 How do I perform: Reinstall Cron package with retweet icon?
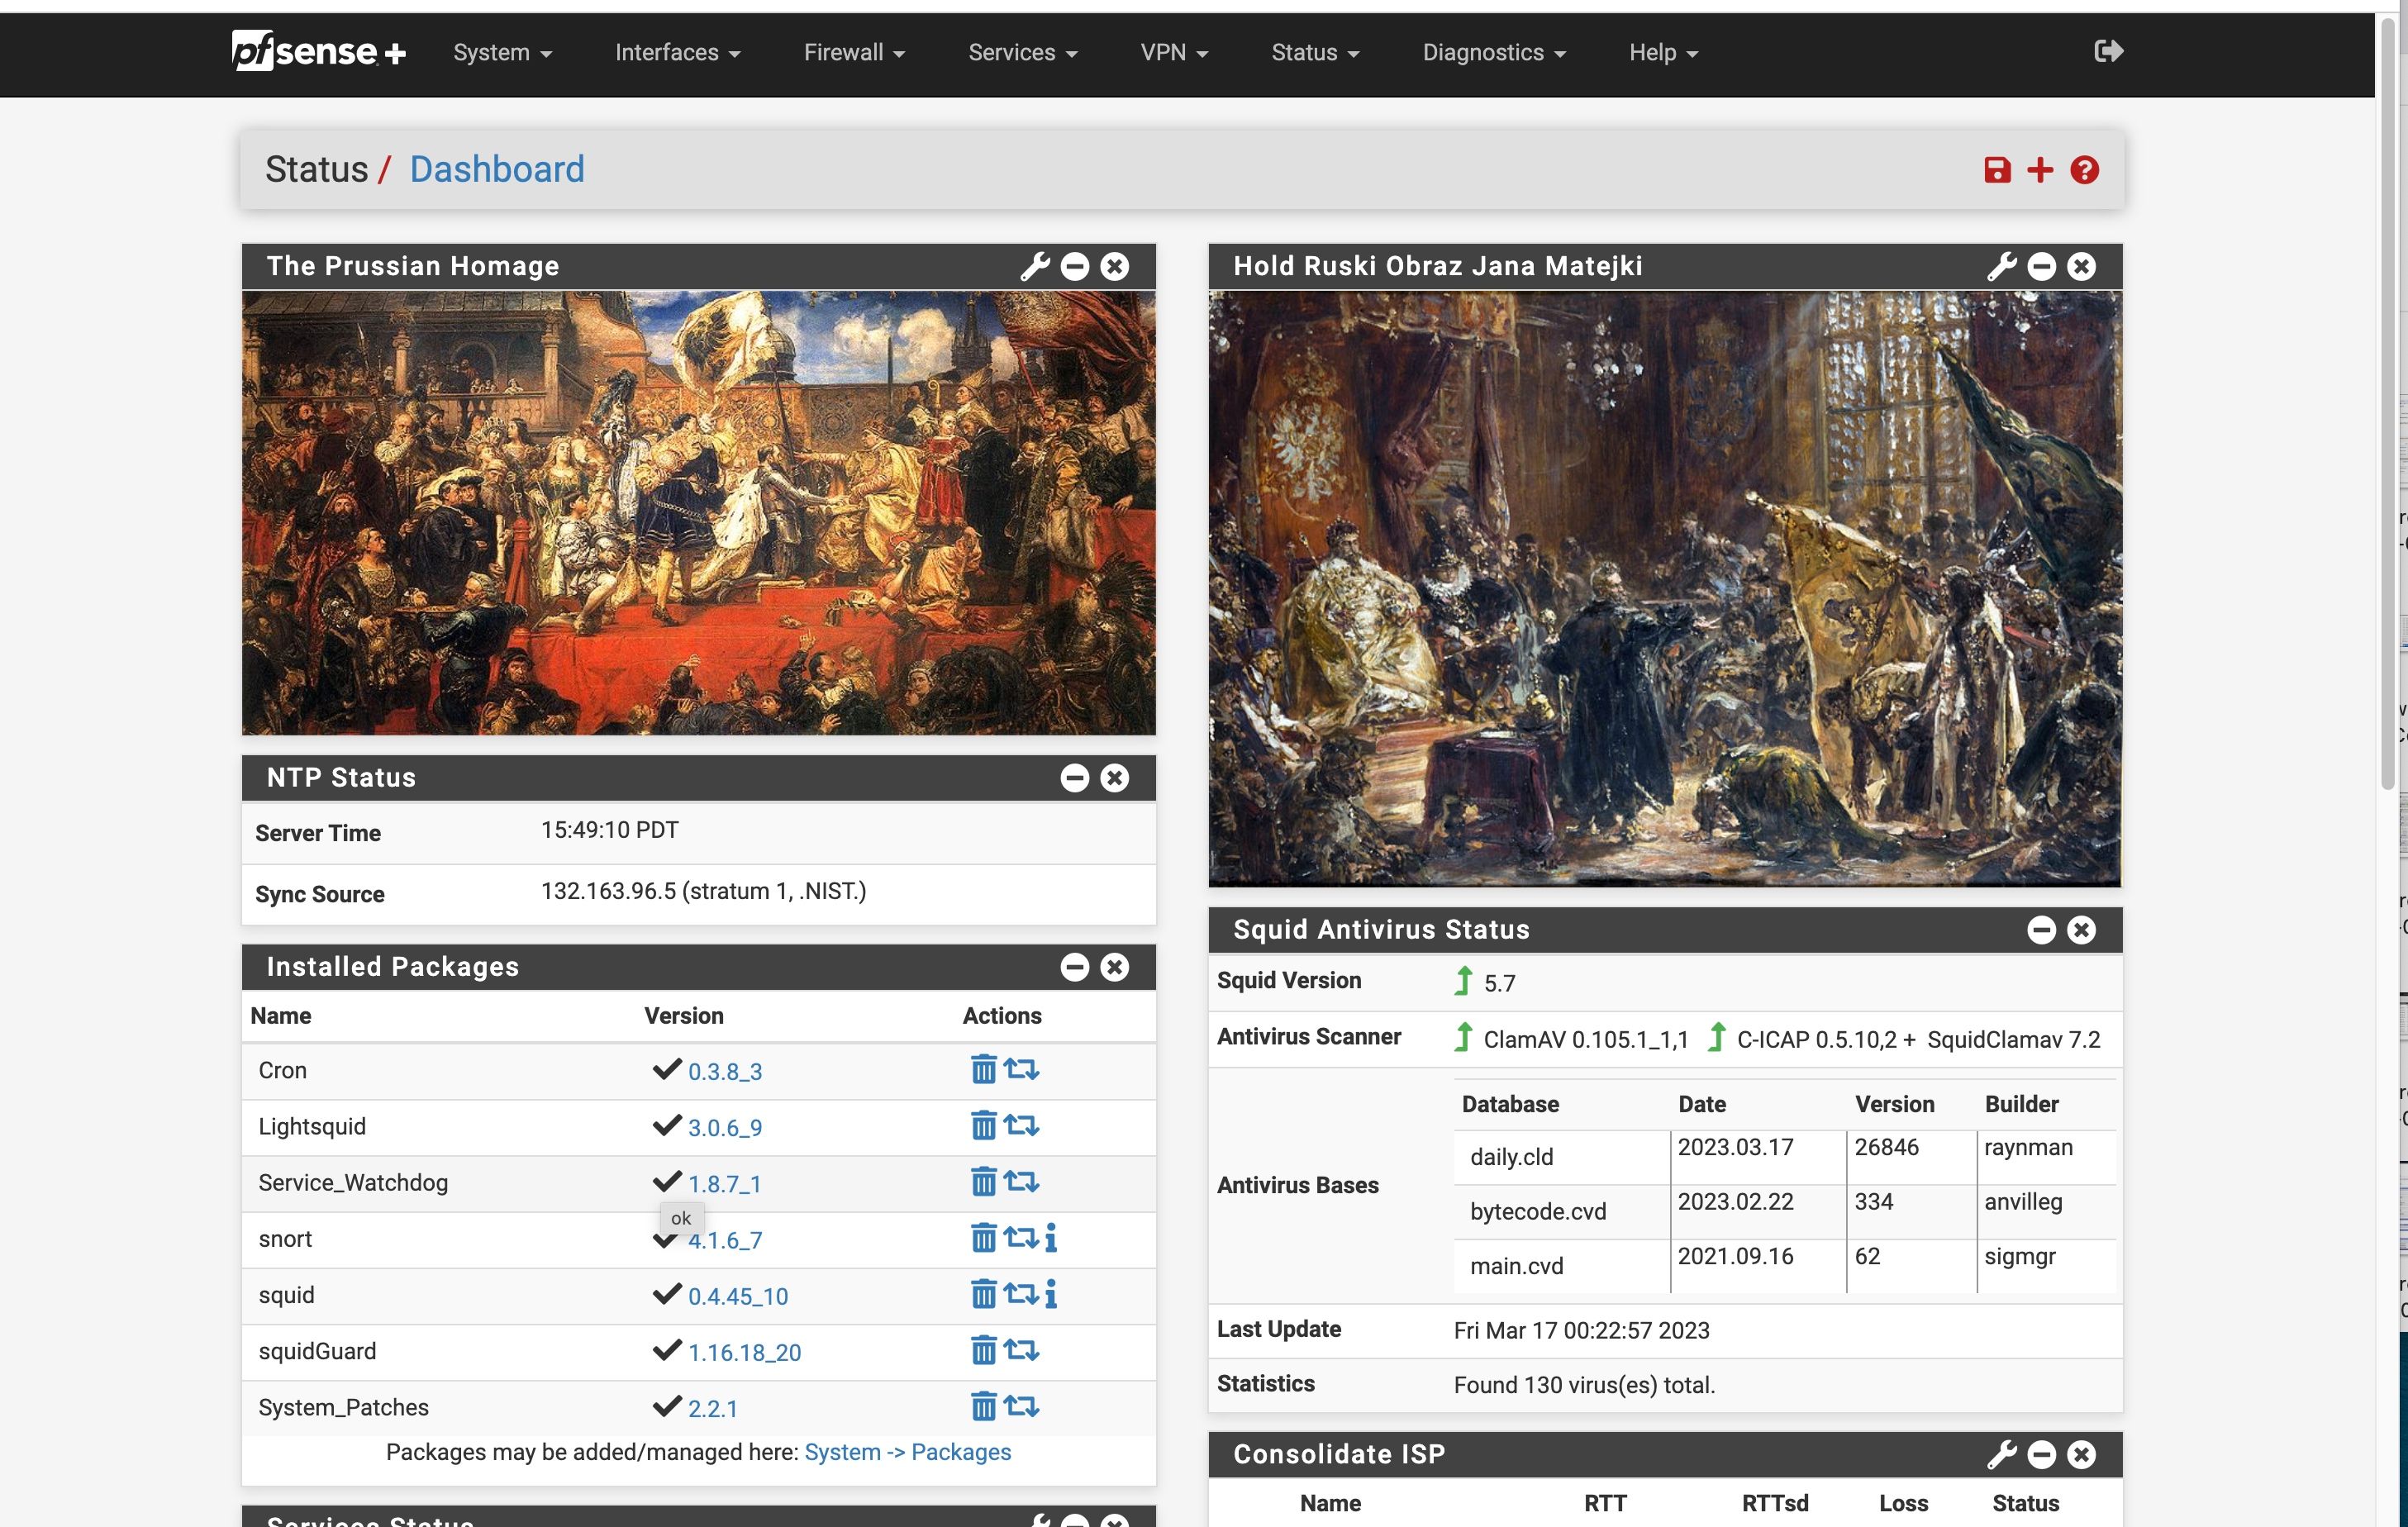click(x=1021, y=1069)
